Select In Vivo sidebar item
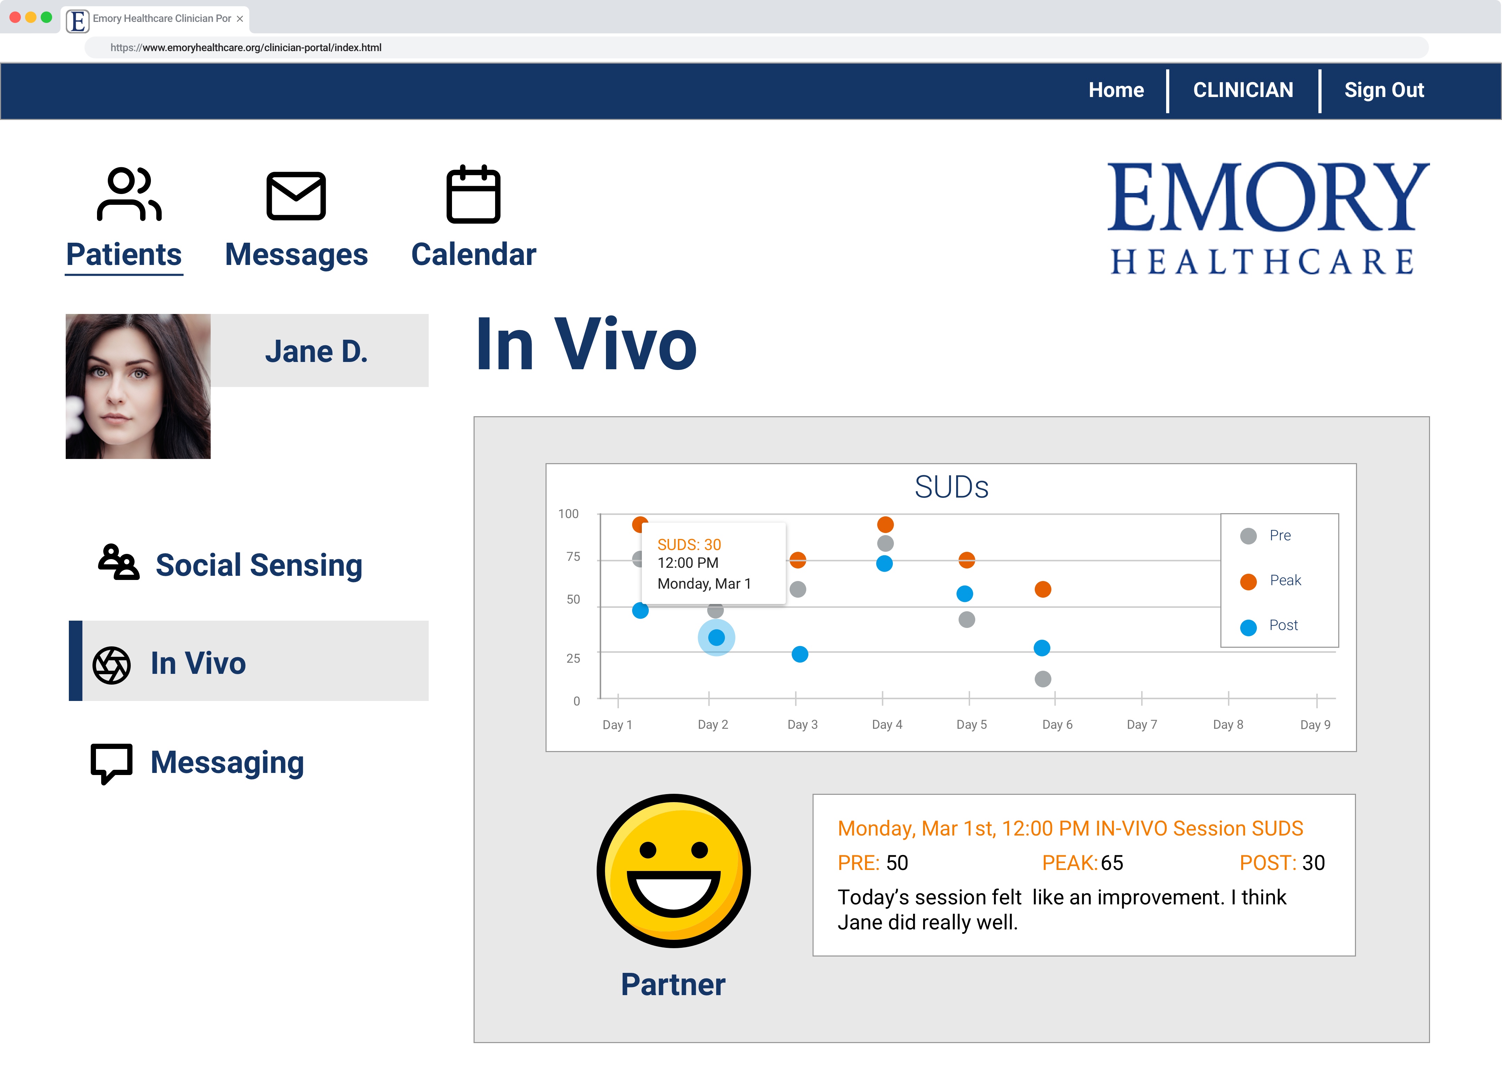 point(249,661)
